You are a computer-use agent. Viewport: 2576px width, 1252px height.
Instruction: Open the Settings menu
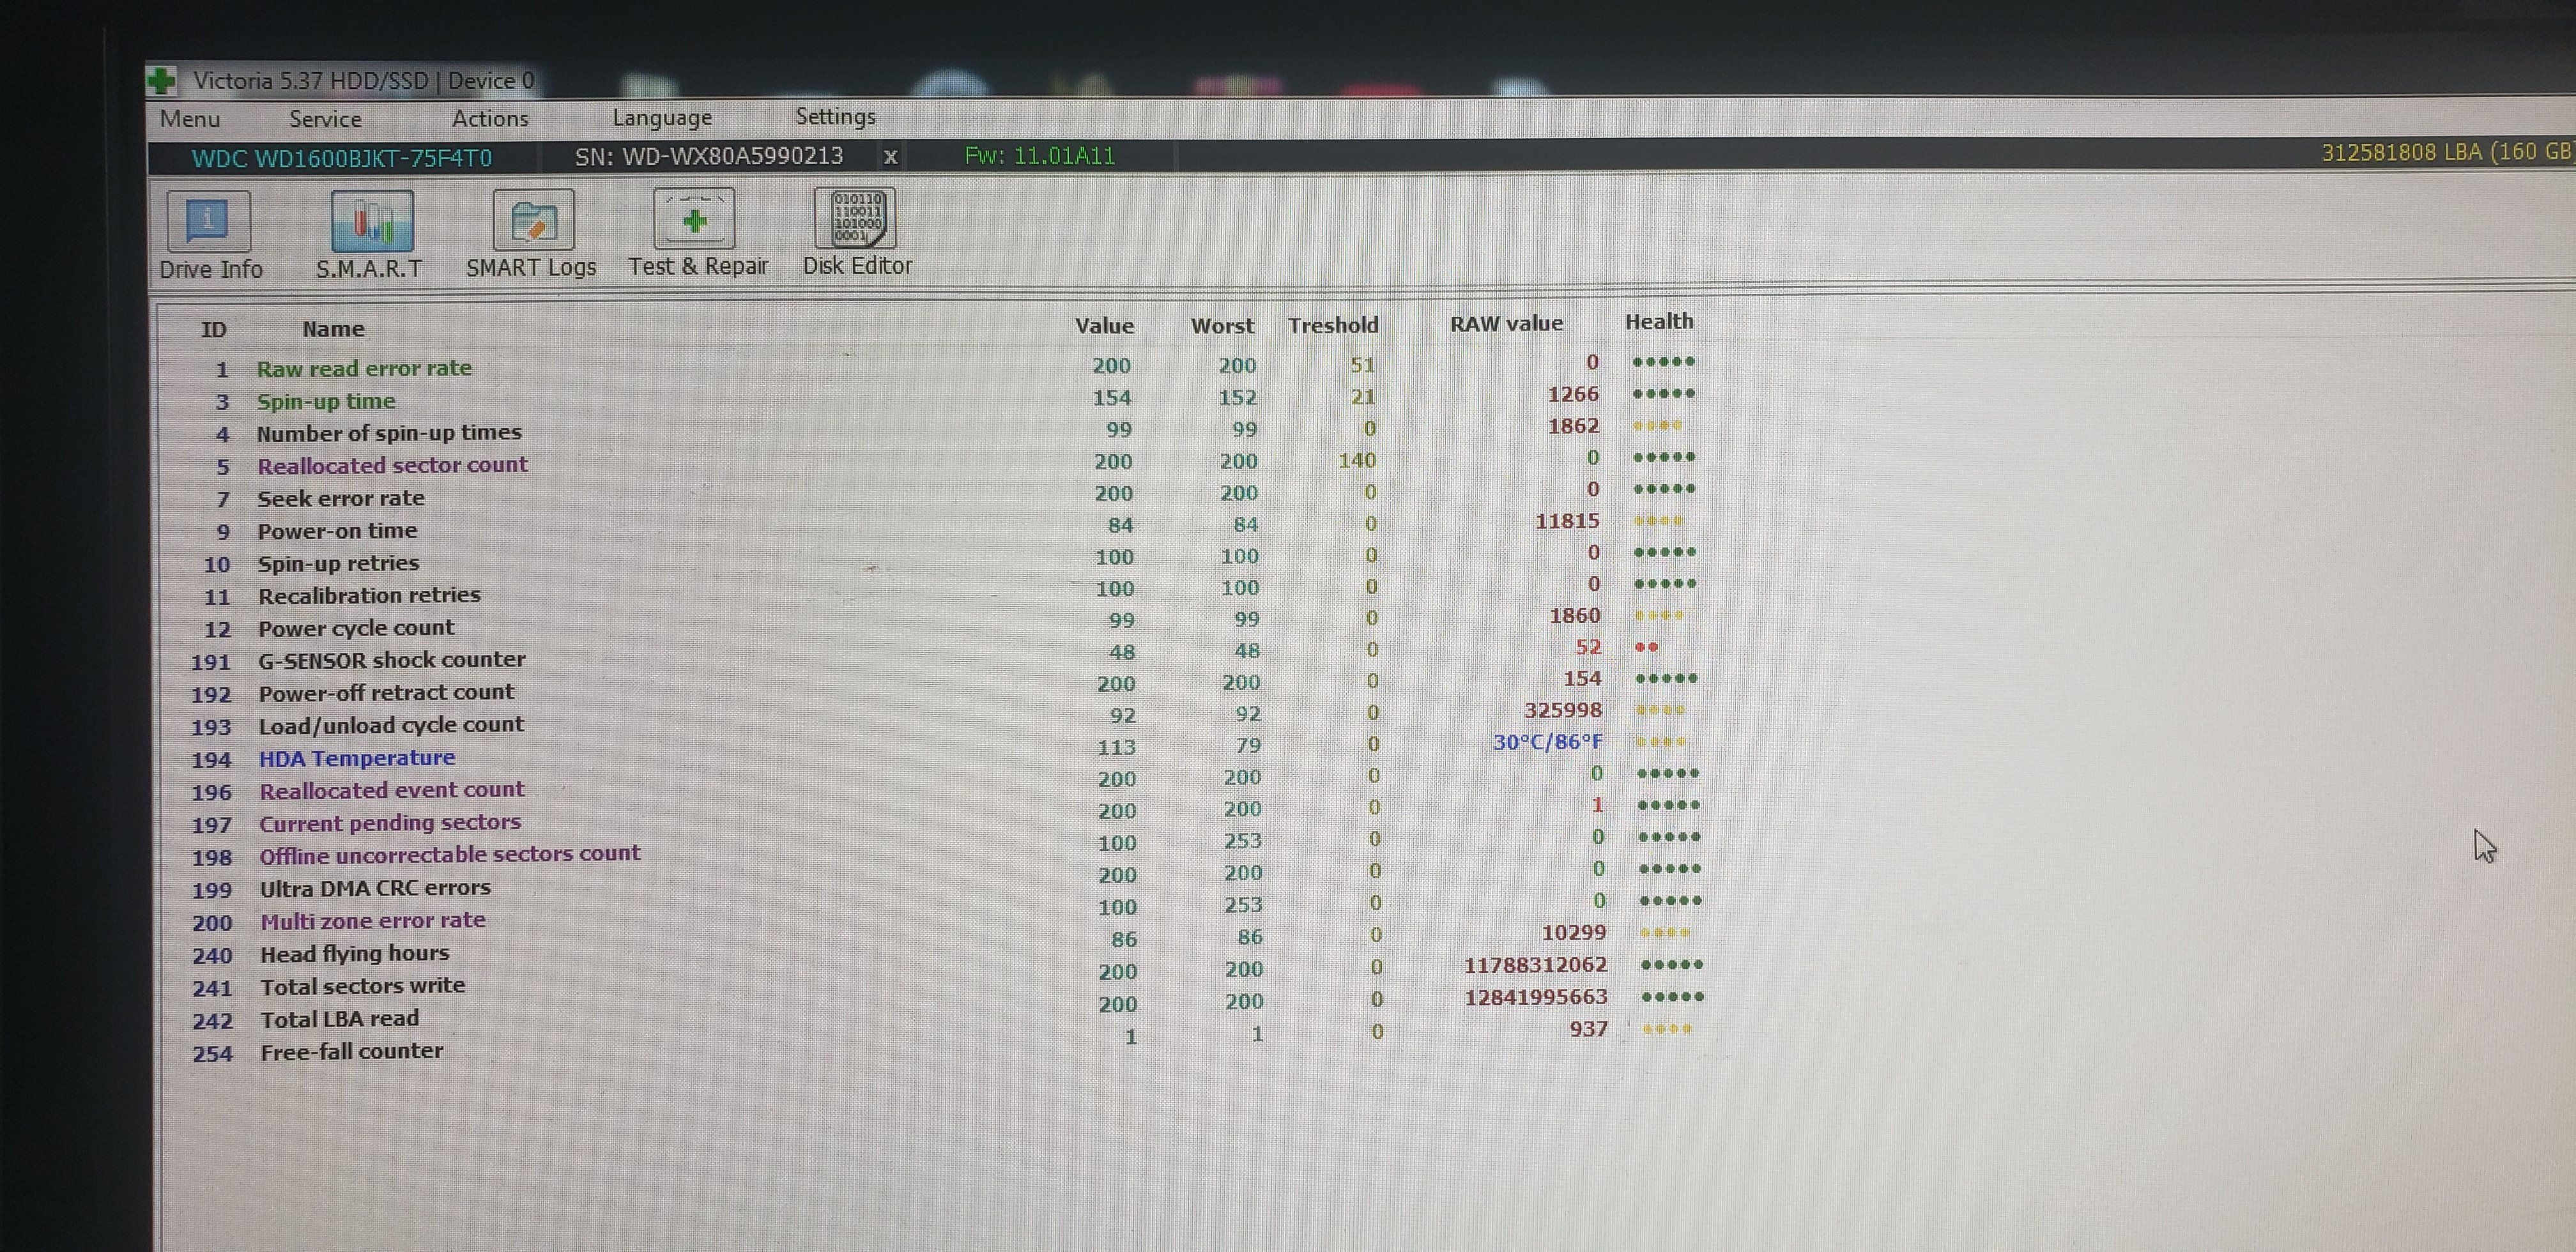click(x=835, y=116)
